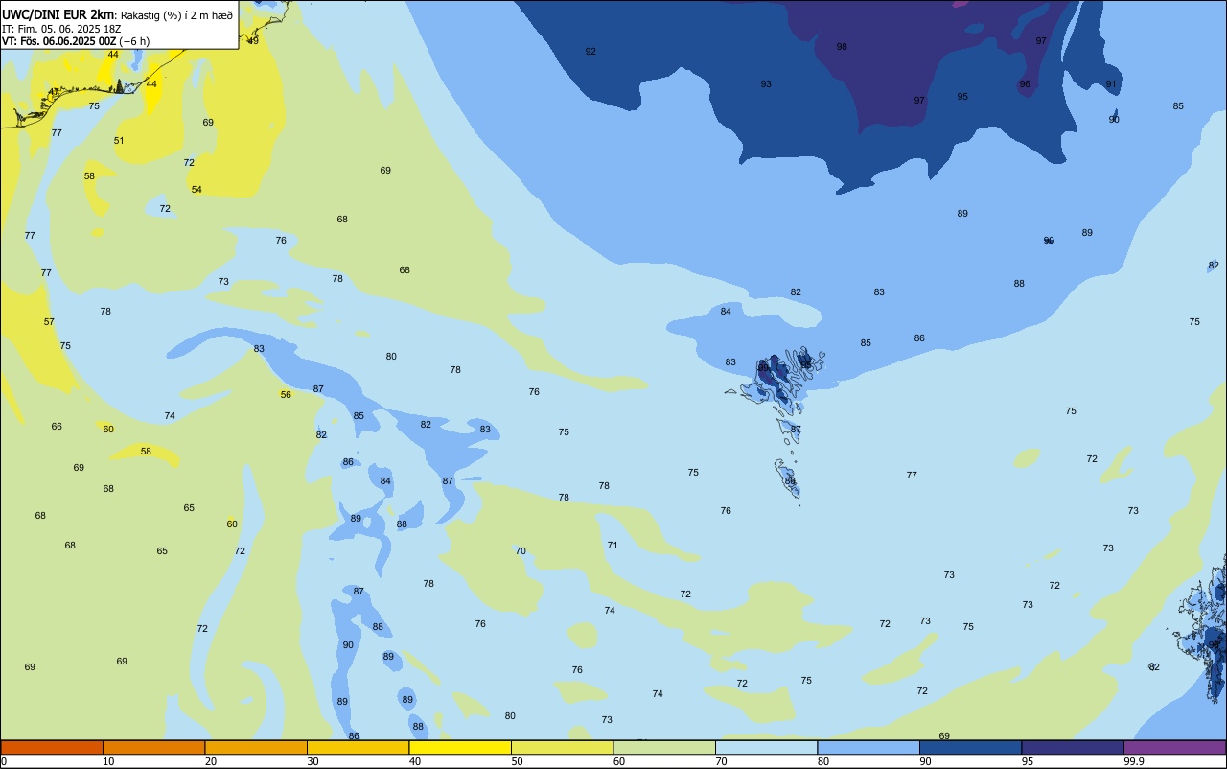This screenshot has width=1227, height=769.
Task: Click the 90–95 dark blue legend swatch
Action: click(970, 747)
